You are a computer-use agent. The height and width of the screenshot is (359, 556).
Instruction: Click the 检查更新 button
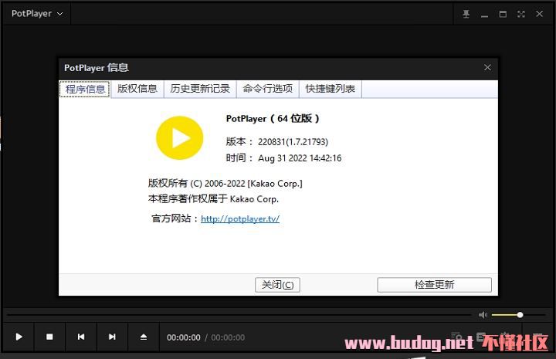click(434, 285)
